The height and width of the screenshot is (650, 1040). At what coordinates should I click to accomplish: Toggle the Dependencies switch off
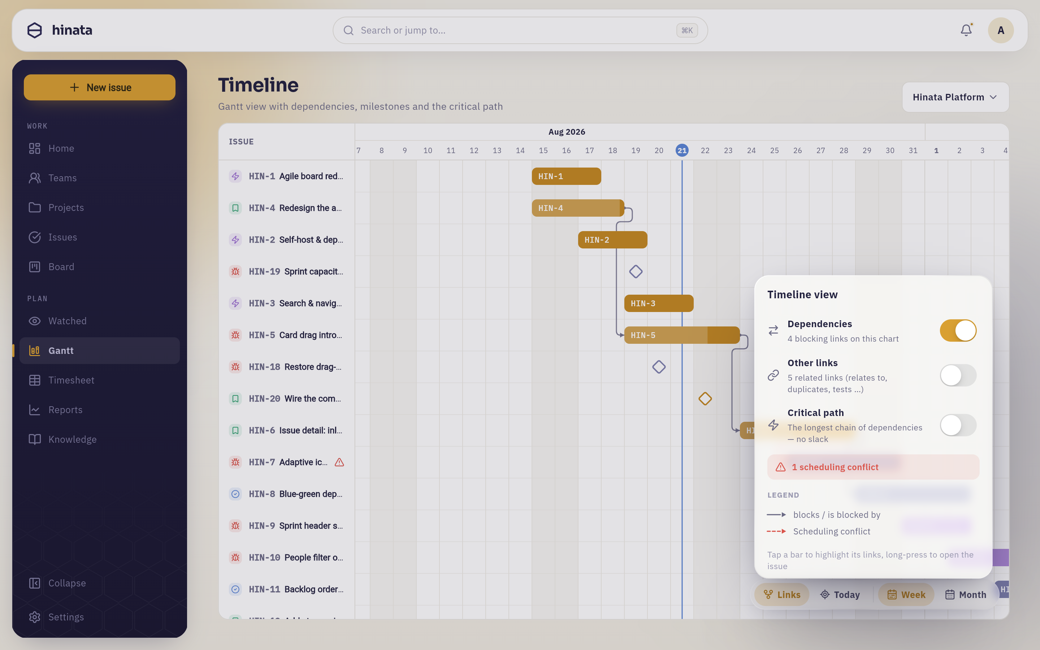[958, 330]
